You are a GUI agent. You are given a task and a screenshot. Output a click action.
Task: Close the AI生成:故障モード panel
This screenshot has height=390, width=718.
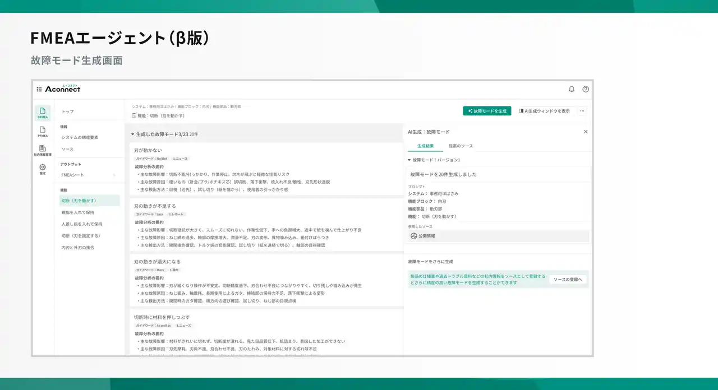pyautogui.click(x=586, y=132)
